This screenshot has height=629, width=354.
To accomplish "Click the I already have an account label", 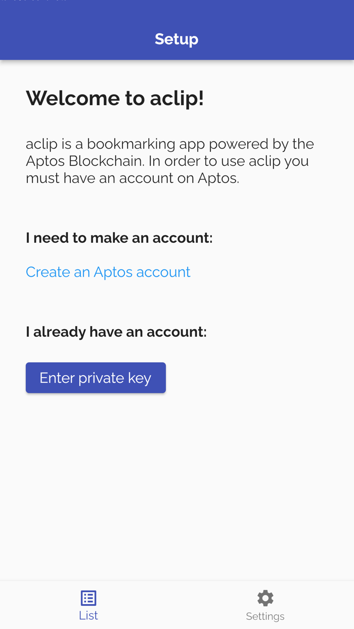I will [x=116, y=331].
